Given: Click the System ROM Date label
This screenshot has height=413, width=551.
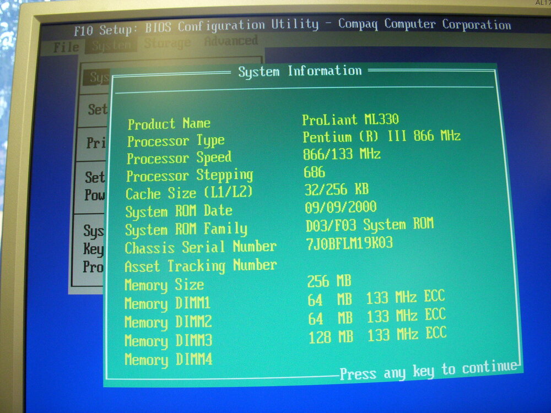Looking at the screenshot, I should click(x=179, y=211).
